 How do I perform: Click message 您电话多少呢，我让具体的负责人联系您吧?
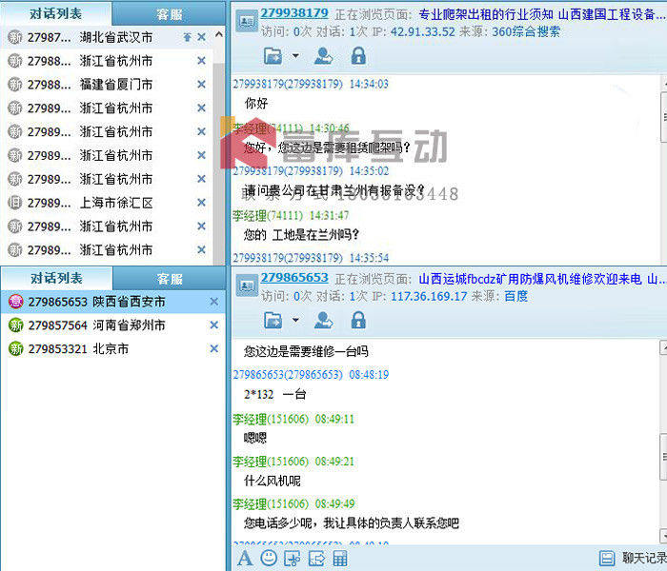(351, 523)
